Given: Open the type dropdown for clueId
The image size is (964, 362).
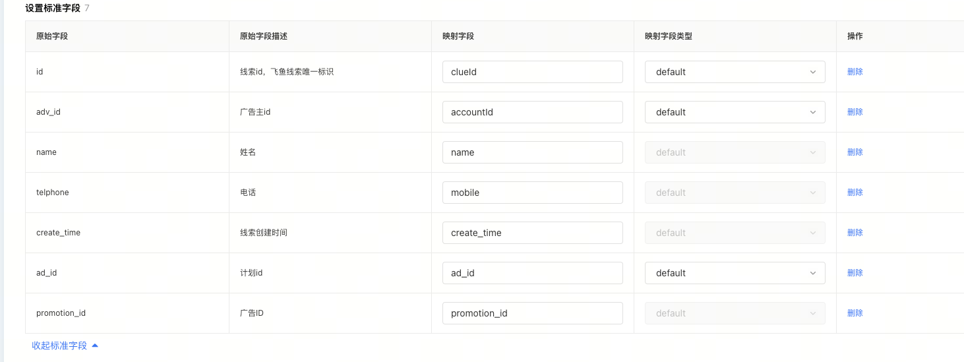Looking at the screenshot, I should pos(735,72).
